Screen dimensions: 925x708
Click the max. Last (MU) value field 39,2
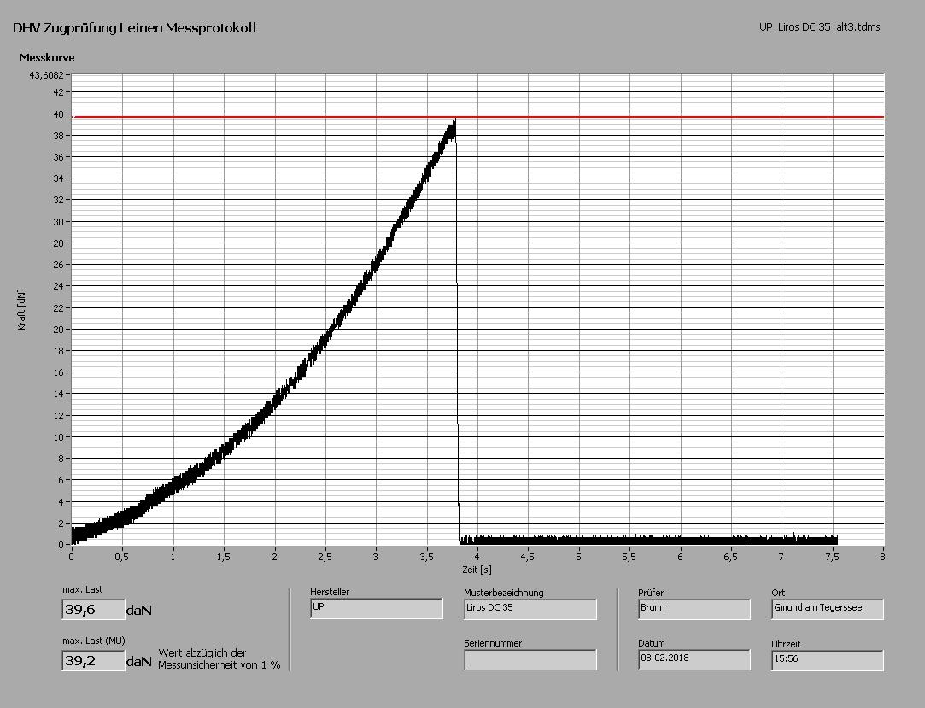click(x=93, y=661)
